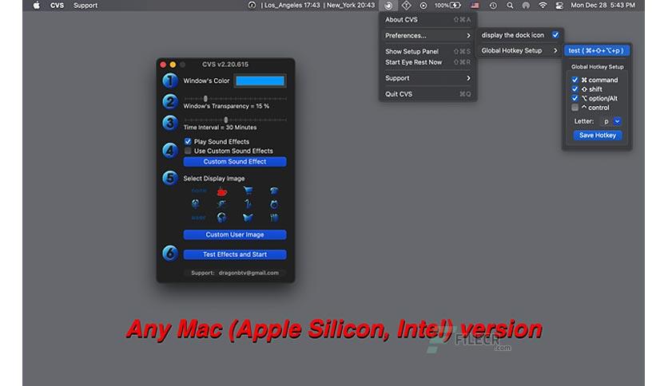The width and height of the screenshot is (668, 386).
Task: Enable Use Custom Sound Effects checkbox
Action: click(x=188, y=151)
